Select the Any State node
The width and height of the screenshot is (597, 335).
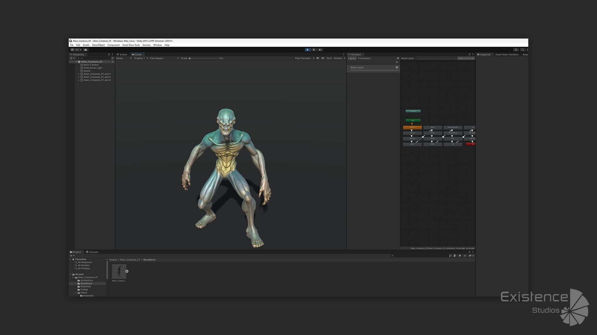(413, 111)
